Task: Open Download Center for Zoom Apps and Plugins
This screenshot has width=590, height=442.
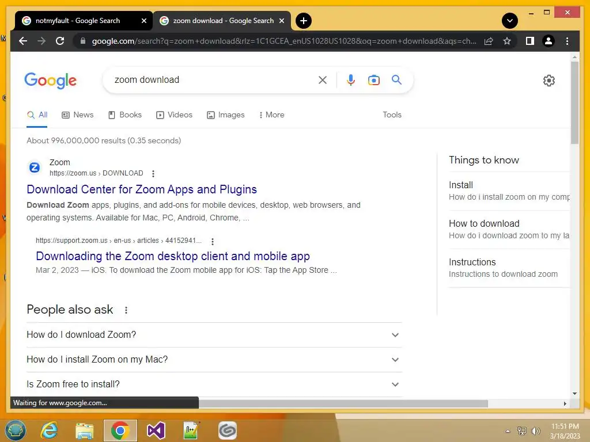Action: [x=142, y=189]
